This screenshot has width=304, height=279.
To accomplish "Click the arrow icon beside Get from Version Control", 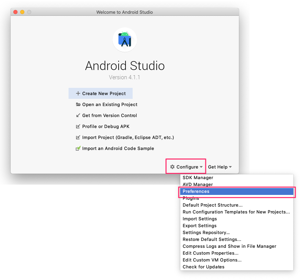I will tap(78, 115).
